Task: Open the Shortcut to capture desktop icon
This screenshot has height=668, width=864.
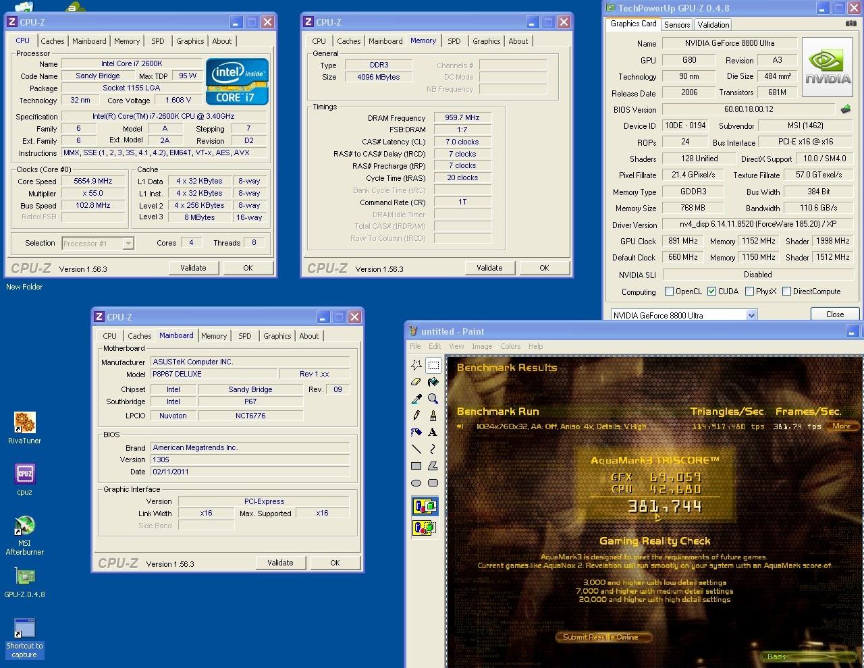Action: click(x=24, y=638)
